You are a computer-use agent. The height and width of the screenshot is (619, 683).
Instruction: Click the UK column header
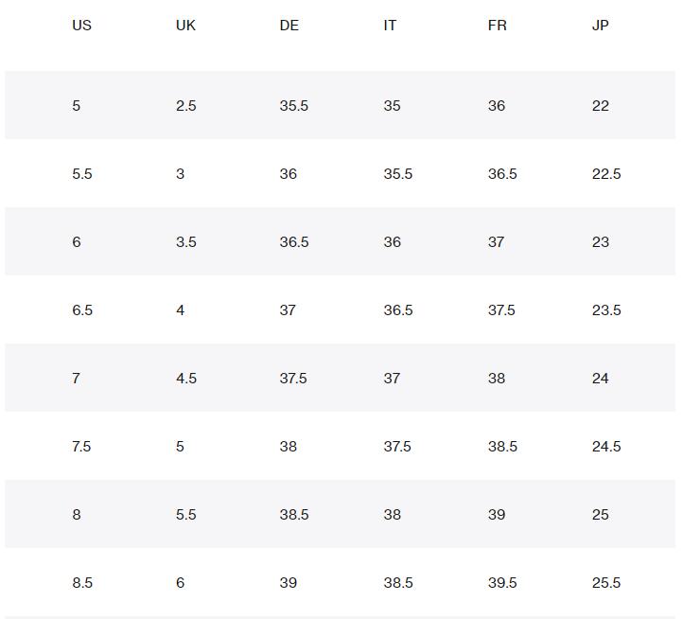point(185,26)
